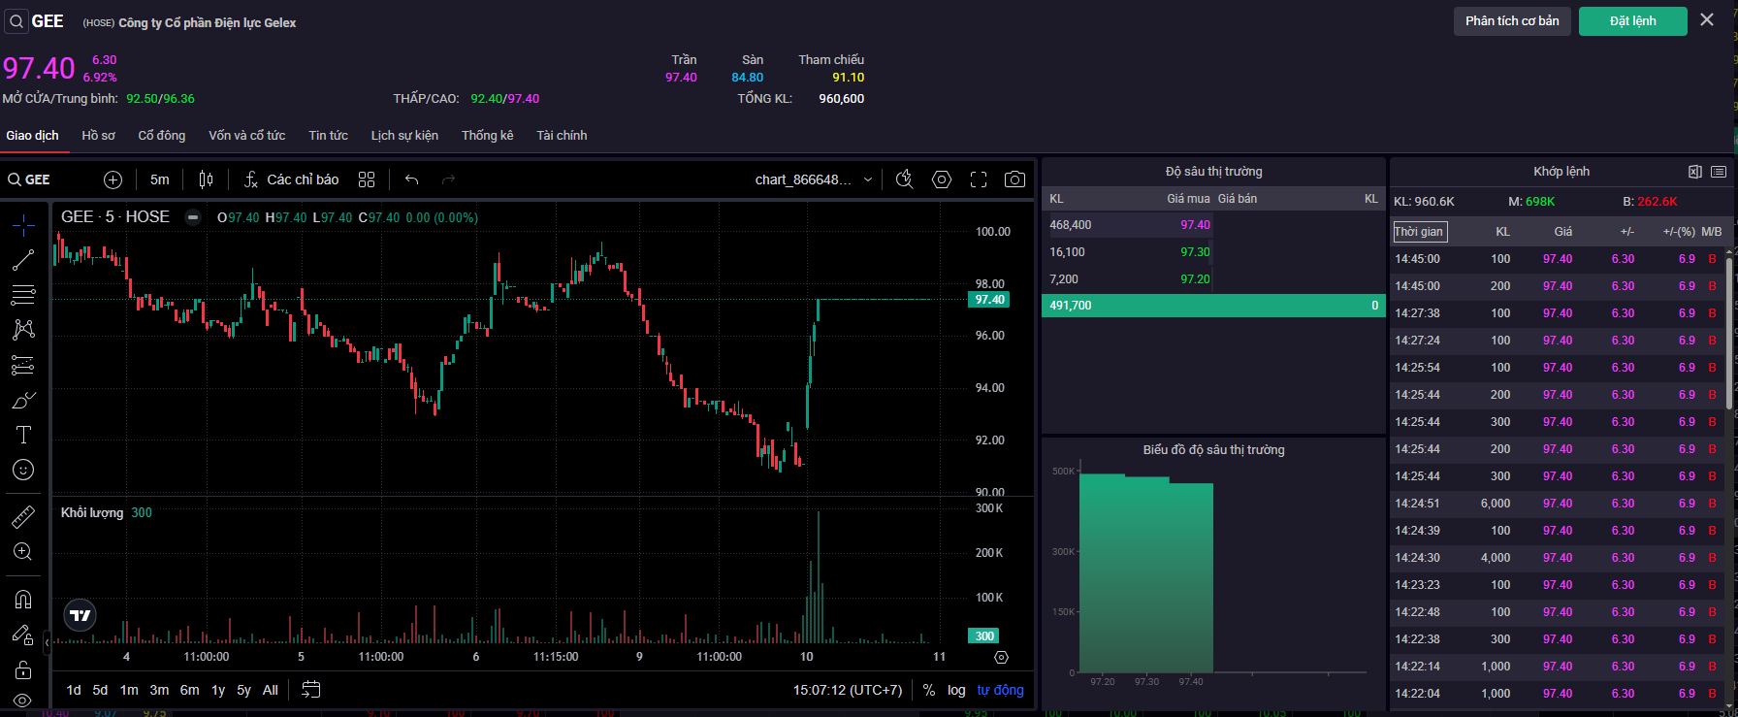
Task: Click the search icon beside the GEE title
Action: click(16, 21)
